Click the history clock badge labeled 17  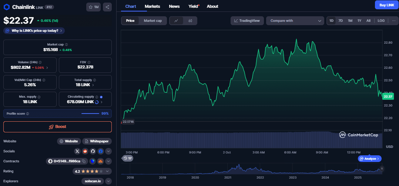coord(127,158)
